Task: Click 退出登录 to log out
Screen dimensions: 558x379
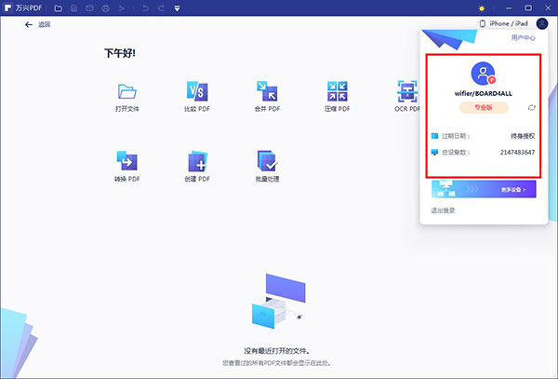Action: point(443,210)
